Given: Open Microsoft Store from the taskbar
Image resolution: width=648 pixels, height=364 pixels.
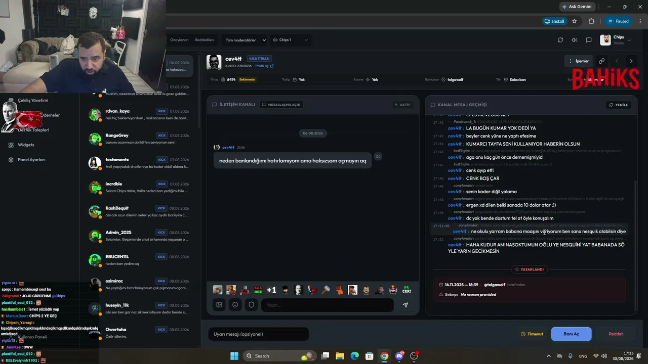Looking at the screenshot, I should [x=370, y=356].
